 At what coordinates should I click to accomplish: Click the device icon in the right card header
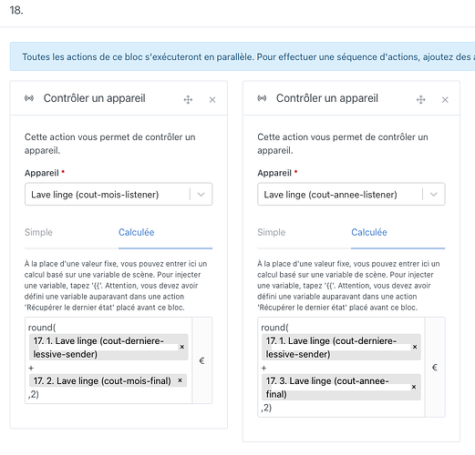pos(262,98)
